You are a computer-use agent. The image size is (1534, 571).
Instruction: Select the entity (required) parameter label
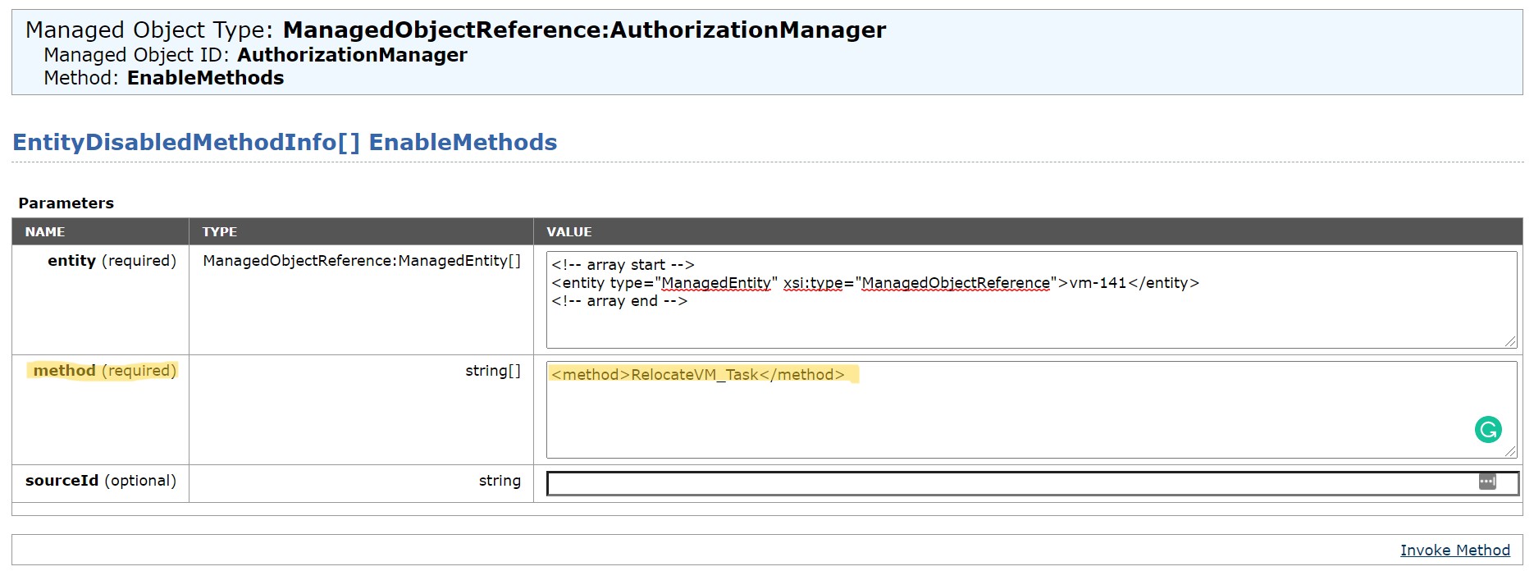(x=112, y=261)
